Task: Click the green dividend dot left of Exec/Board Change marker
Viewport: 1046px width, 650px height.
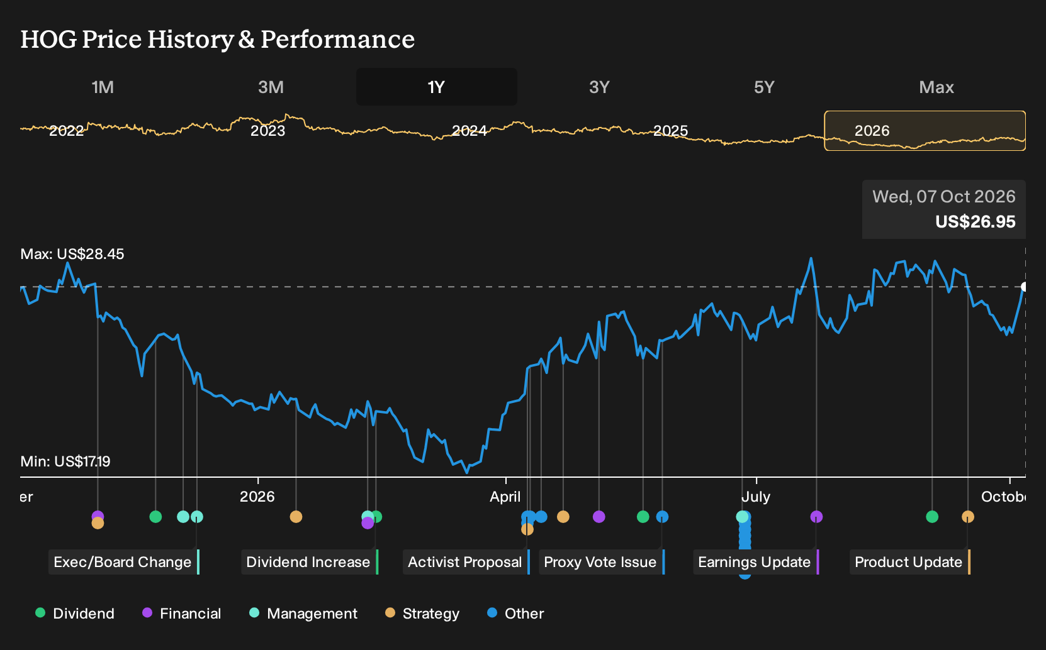Action: click(x=155, y=517)
